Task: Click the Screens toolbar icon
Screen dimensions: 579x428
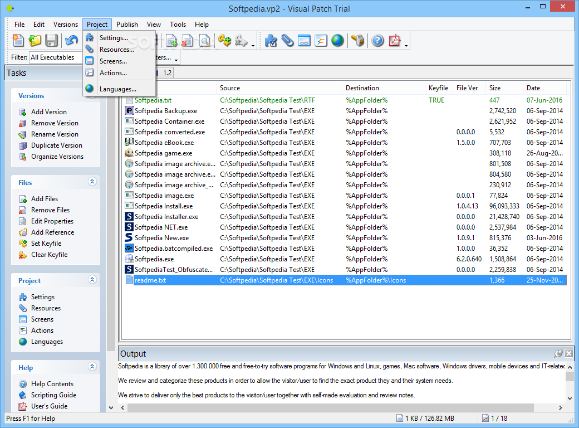Action: (x=304, y=41)
